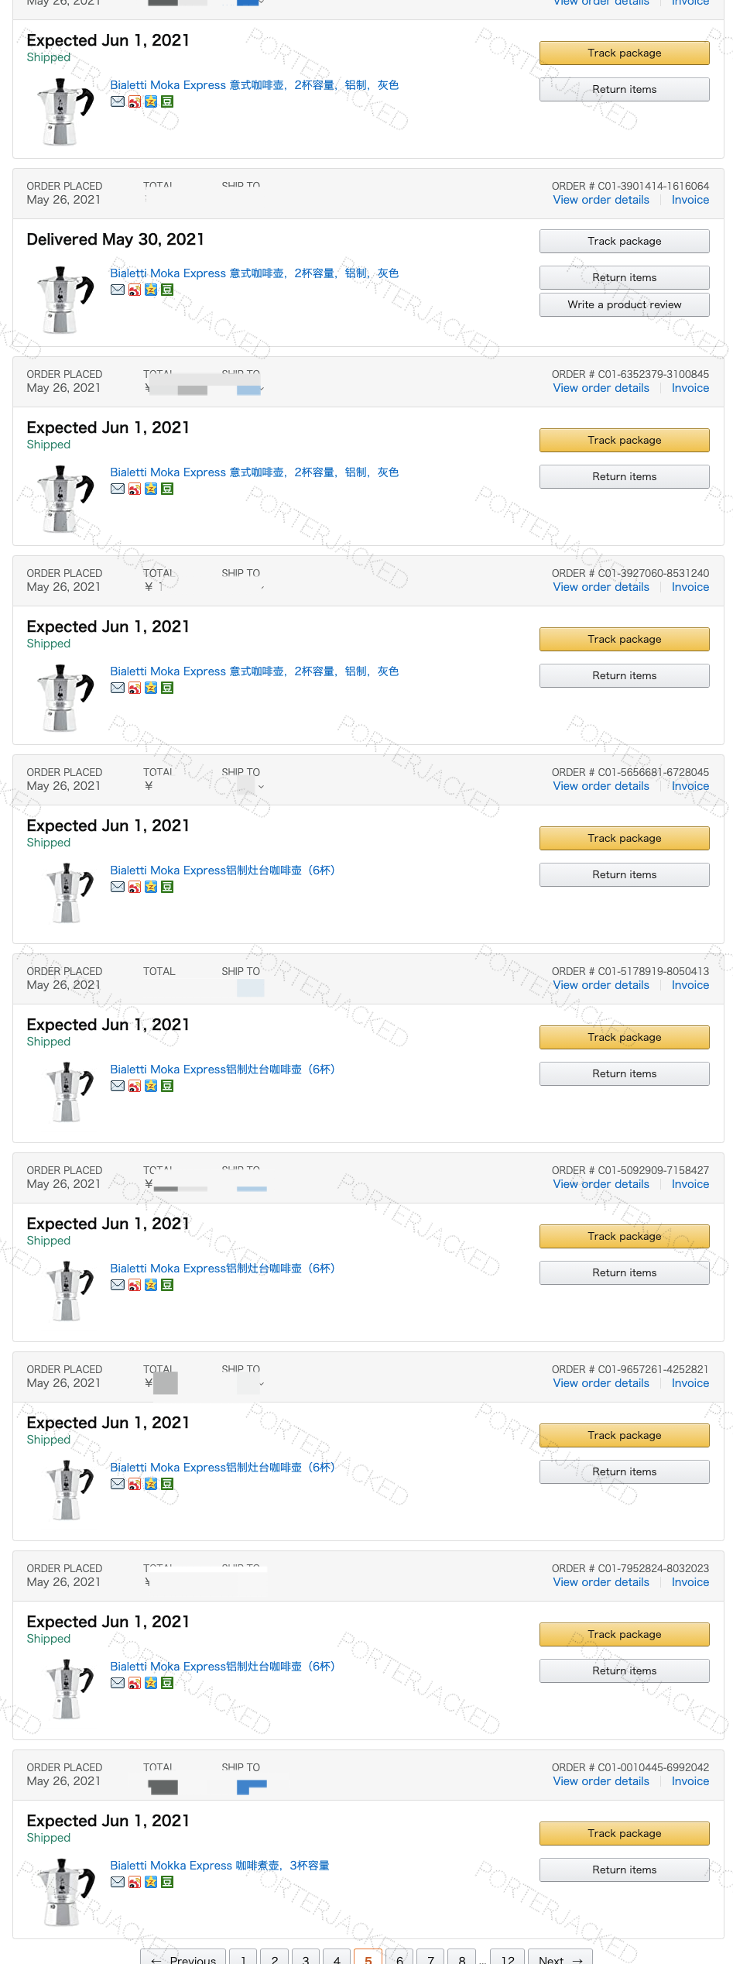Click the Weibo share icon for the delivered order
The height and width of the screenshot is (1964, 733).
tap(135, 290)
